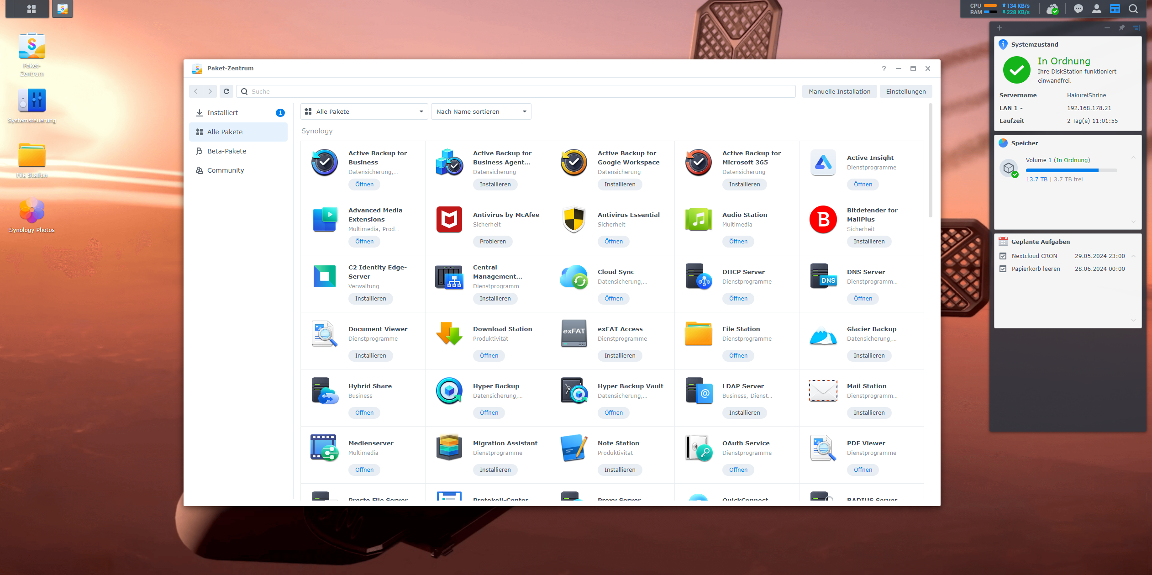Toggle Papierkorb leeren task checkbox
Viewport: 1152px width, 575px height.
[1003, 269]
